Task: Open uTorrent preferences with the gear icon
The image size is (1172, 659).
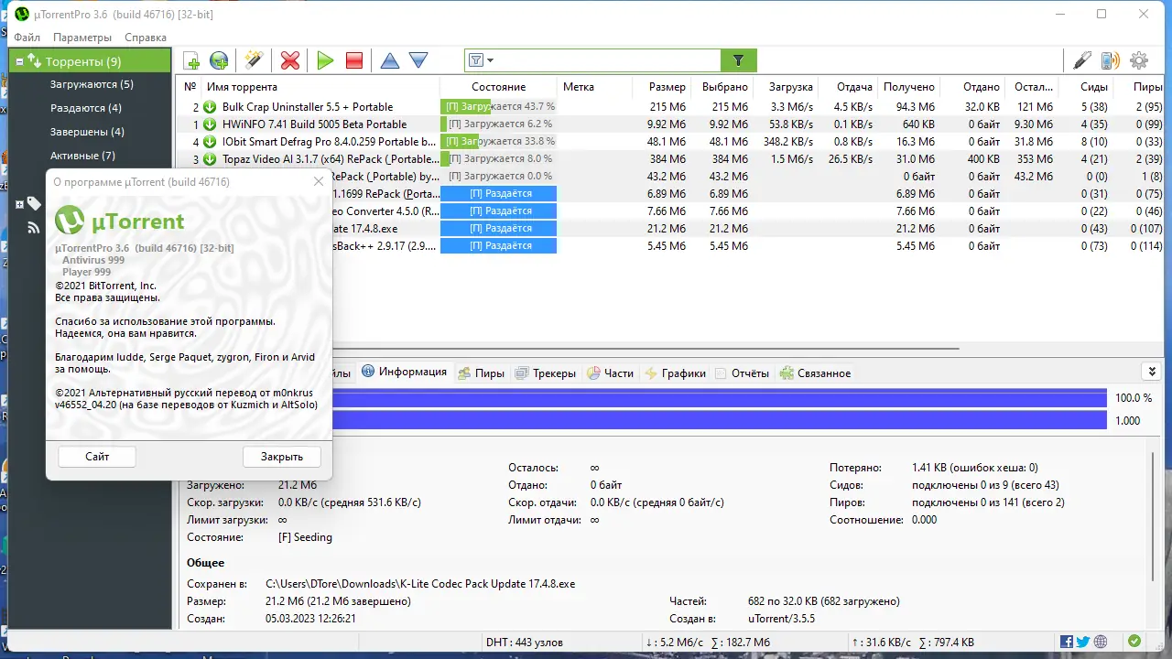Action: [1139, 59]
